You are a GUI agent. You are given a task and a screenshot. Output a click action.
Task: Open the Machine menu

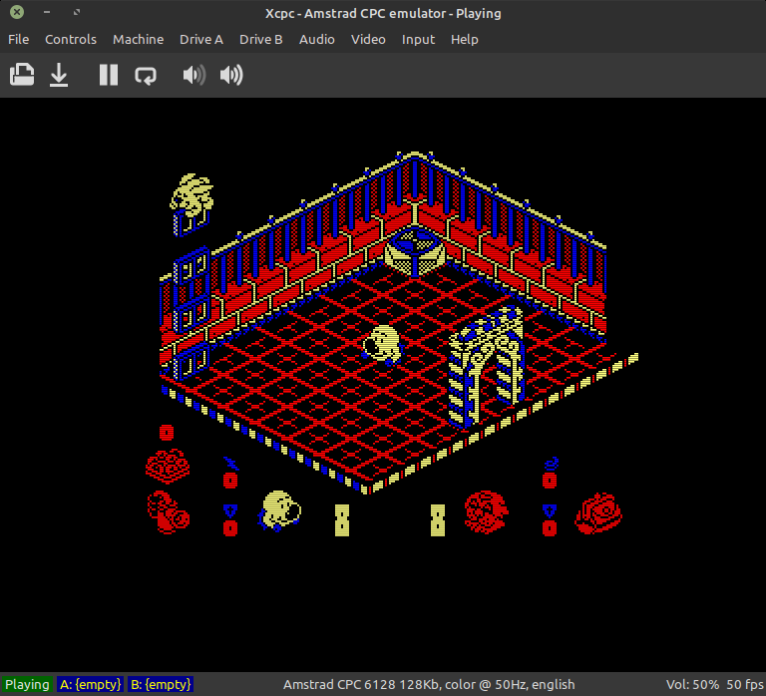139,40
